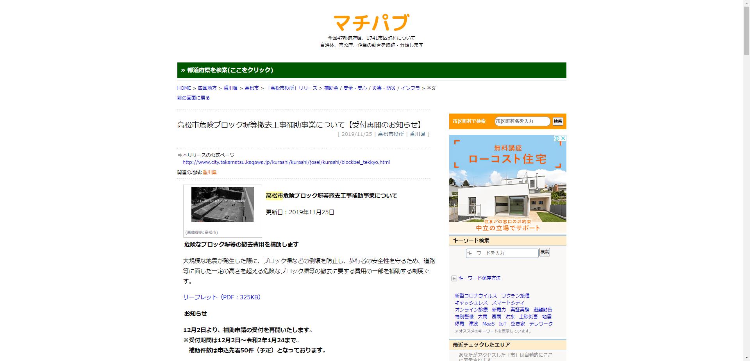This screenshot has height=361, width=750.
Task: Click the ➡ arrow before 本リリースの公式ページ
Action: [x=180, y=155]
